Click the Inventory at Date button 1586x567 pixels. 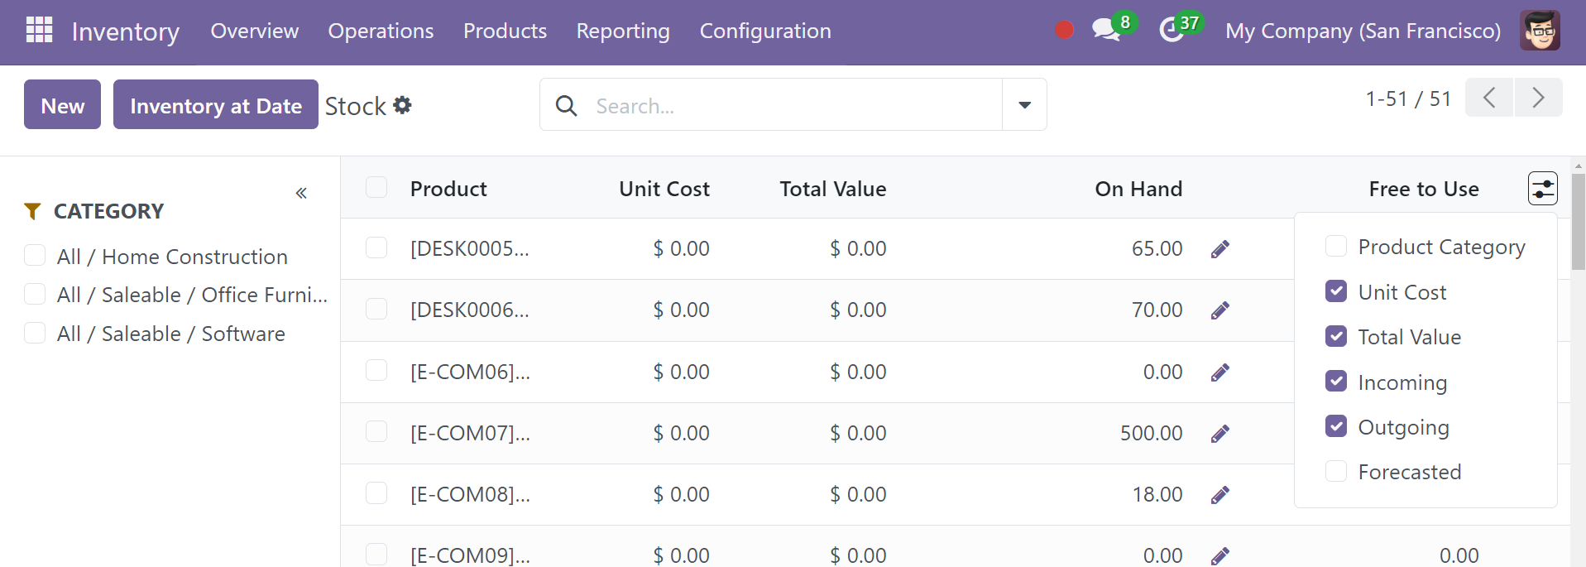(216, 104)
